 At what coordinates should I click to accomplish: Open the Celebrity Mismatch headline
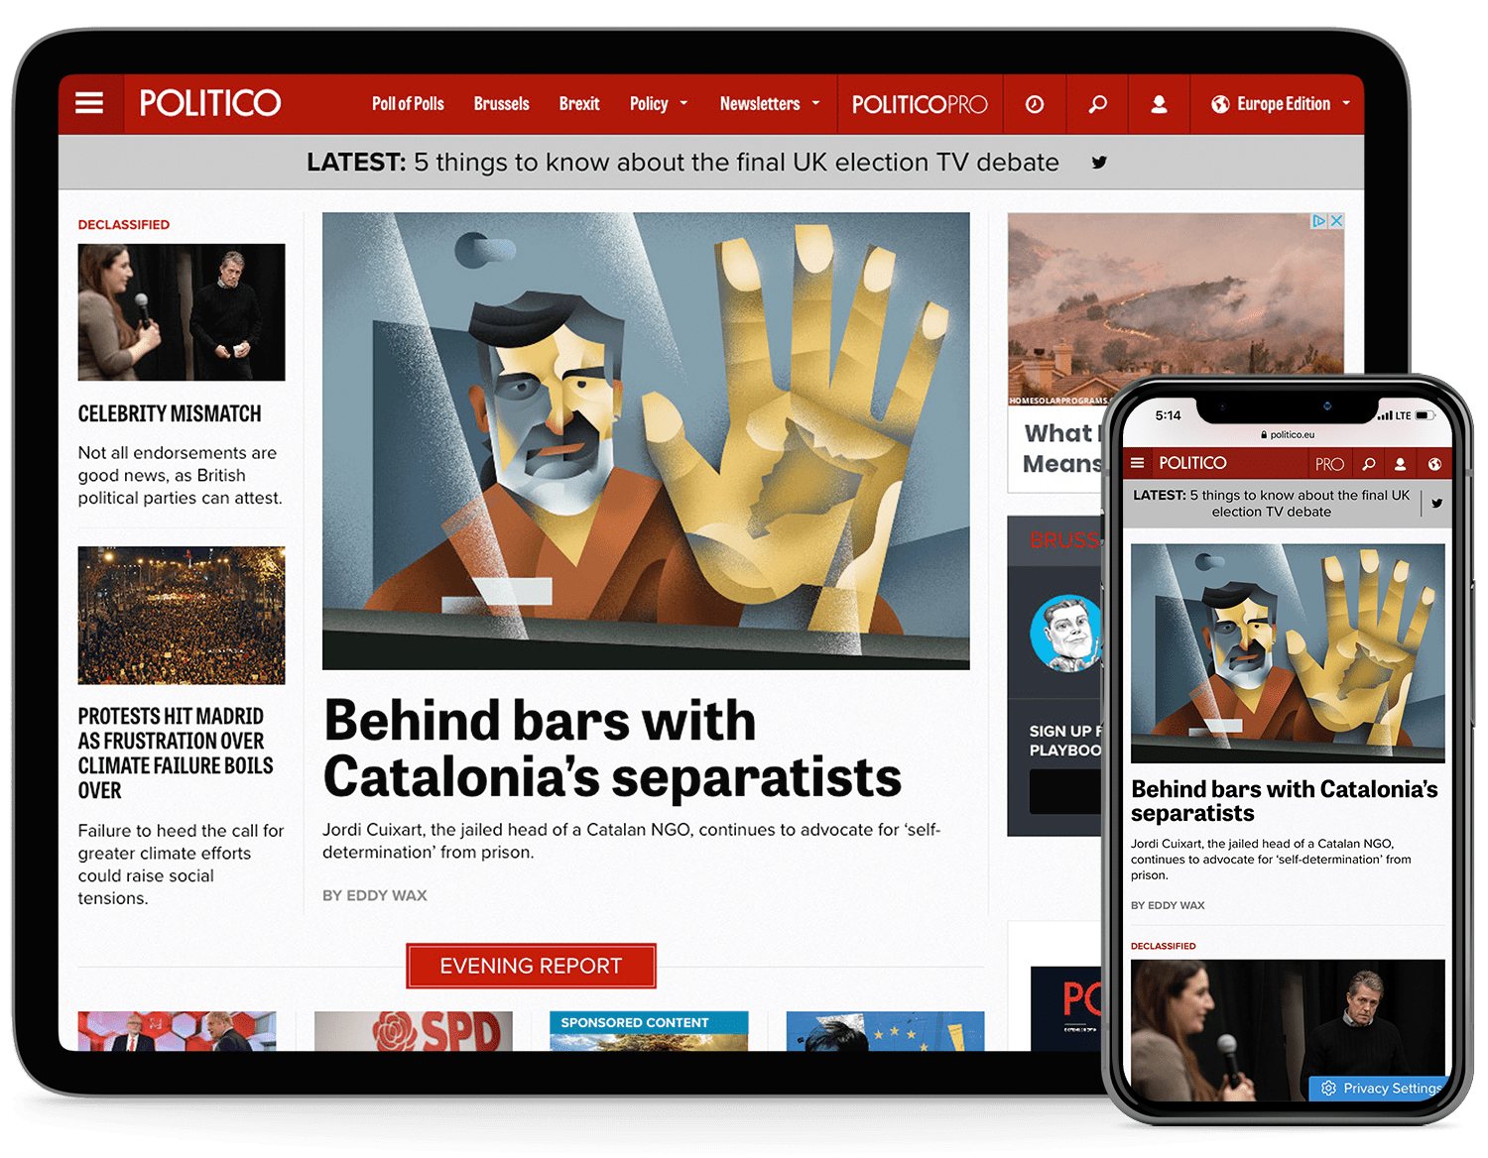[170, 414]
